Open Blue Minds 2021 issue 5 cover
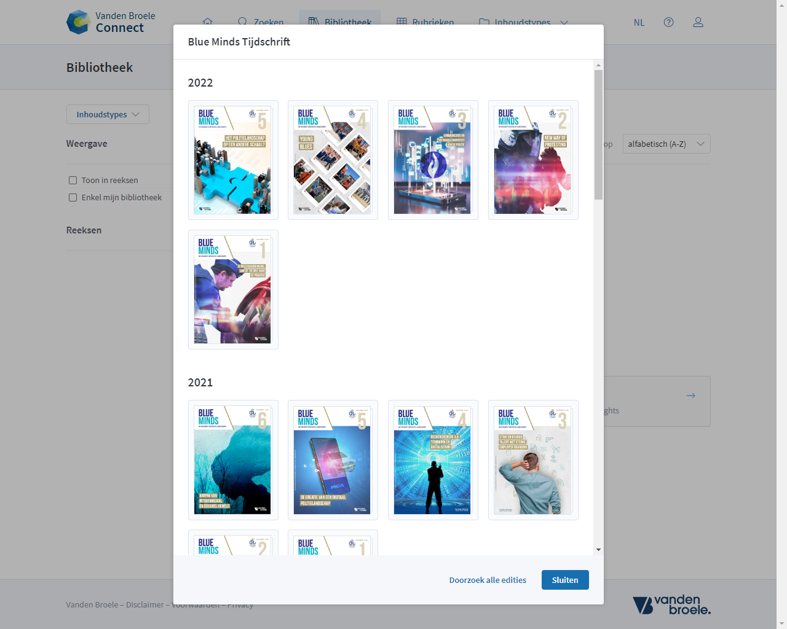This screenshot has height=629, width=787. (333, 460)
